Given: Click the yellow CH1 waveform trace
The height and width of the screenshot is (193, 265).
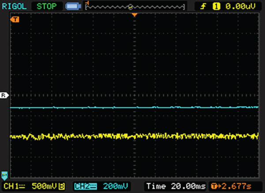Looking at the screenshot, I should pos(134,136).
